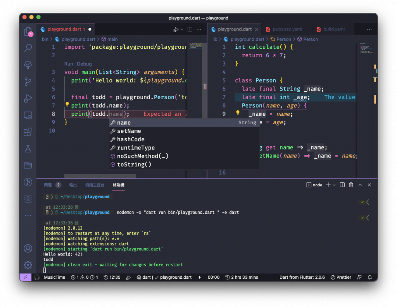Click the lightbulb on line 7 left editor

pos(67,104)
